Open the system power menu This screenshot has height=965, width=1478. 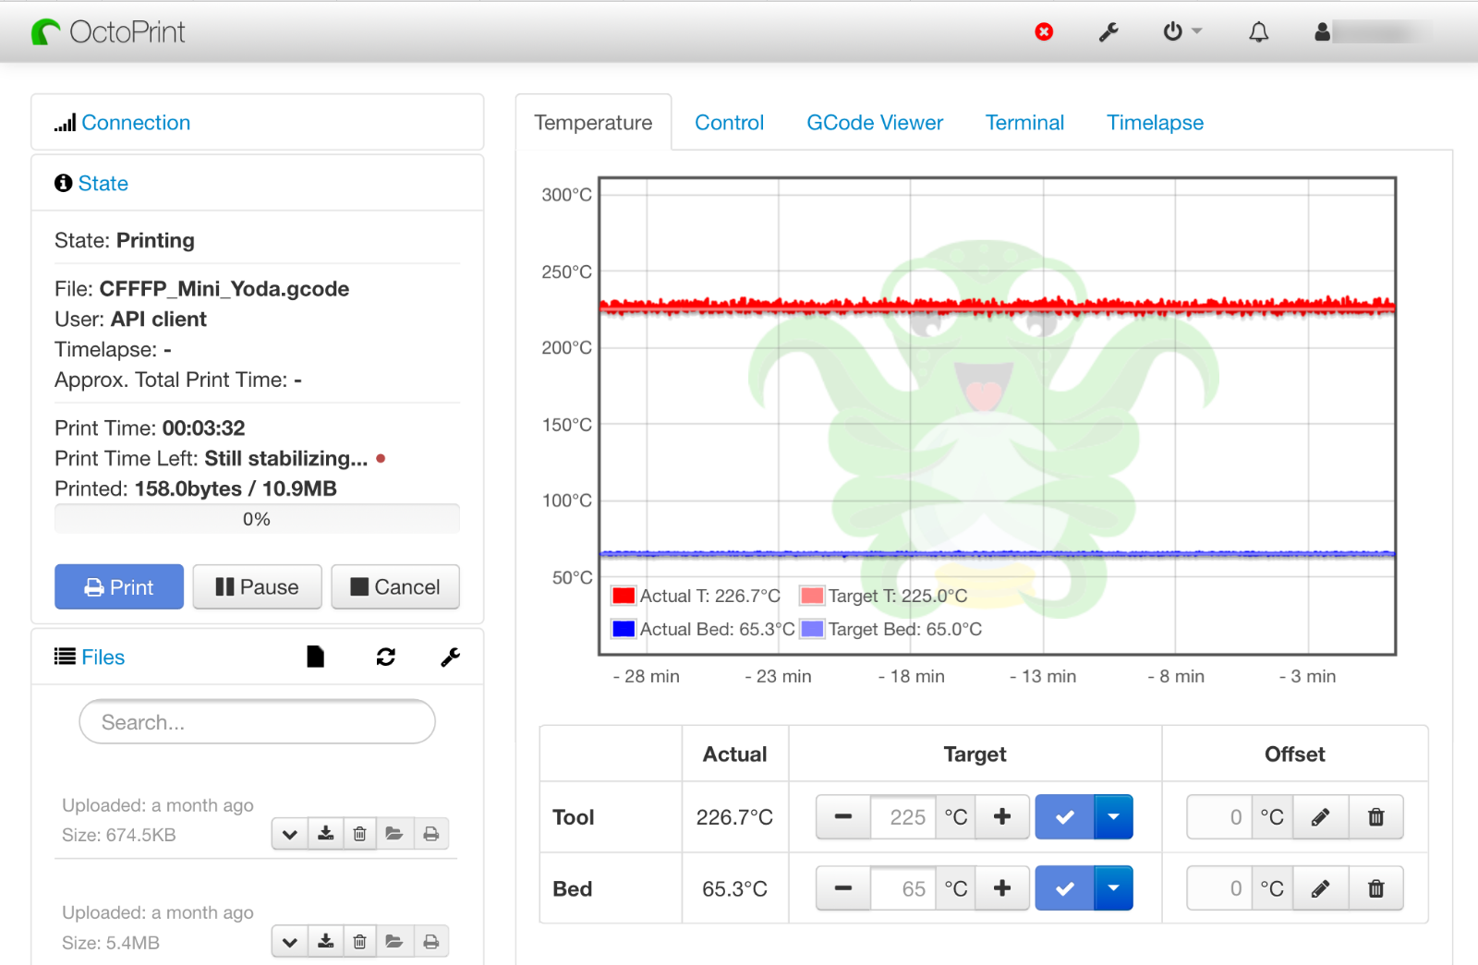click(1181, 32)
